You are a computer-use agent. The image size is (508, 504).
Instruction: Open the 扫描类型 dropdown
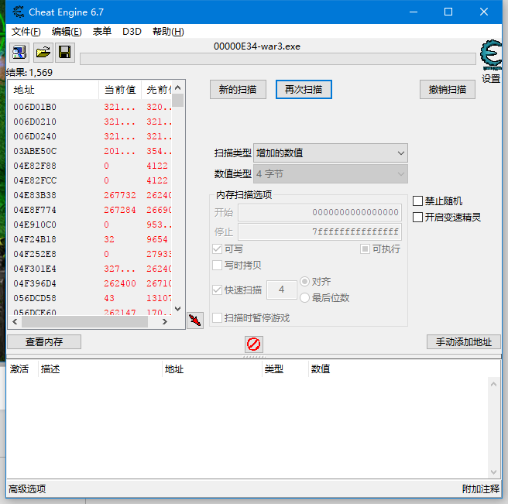tap(331, 153)
